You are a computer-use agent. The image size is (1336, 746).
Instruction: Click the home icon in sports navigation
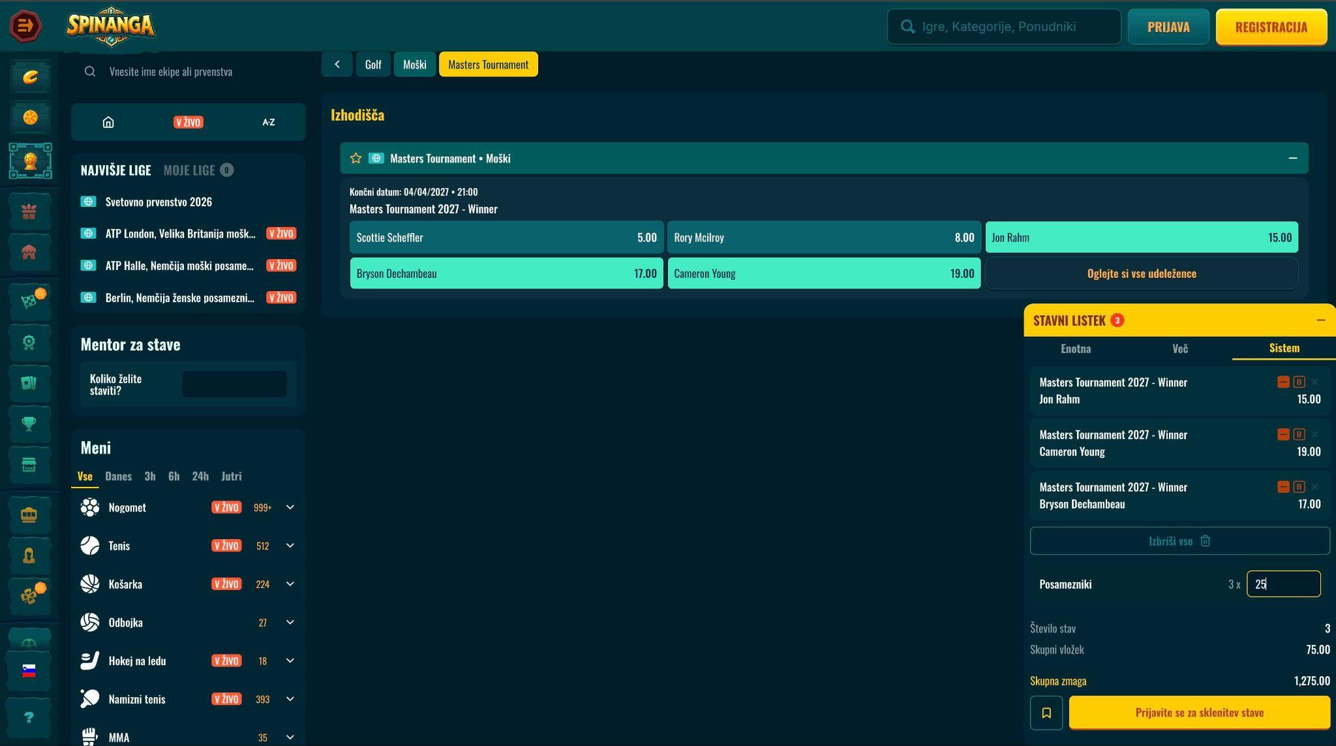(x=108, y=122)
